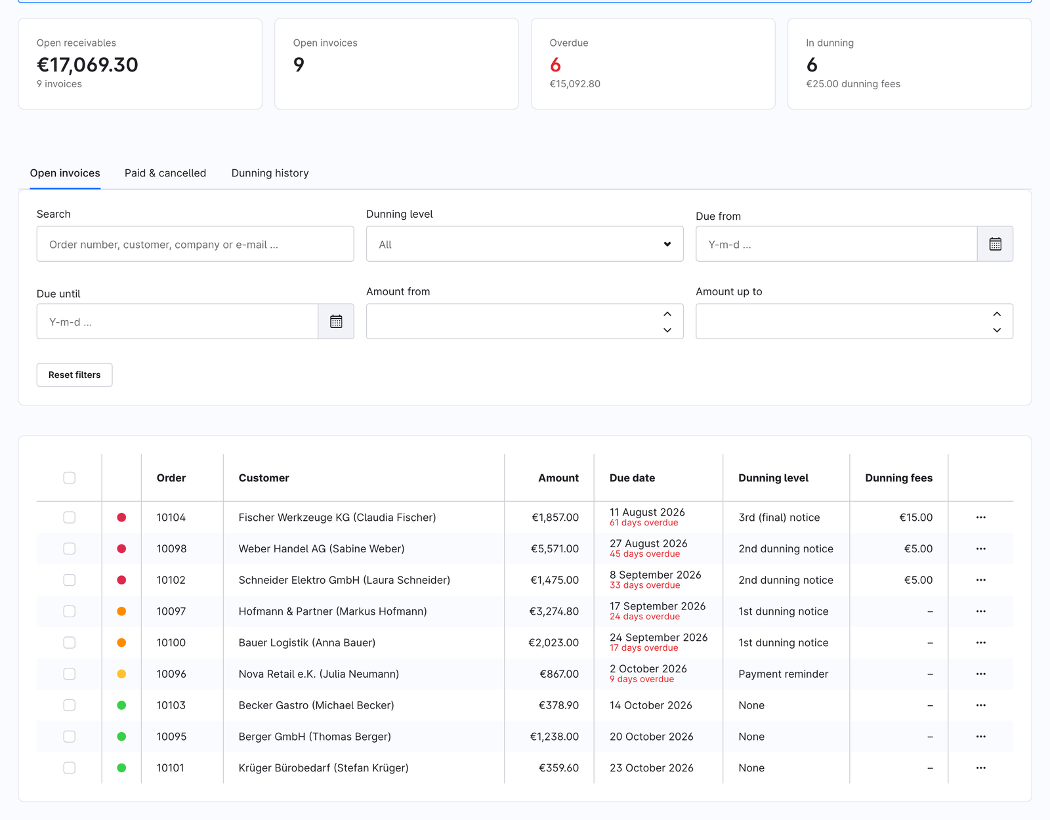The width and height of the screenshot is (1050, 820).
Task: Click customer Bauer Logistik (Anna Bauer)
Action: [x=307, y=643]
